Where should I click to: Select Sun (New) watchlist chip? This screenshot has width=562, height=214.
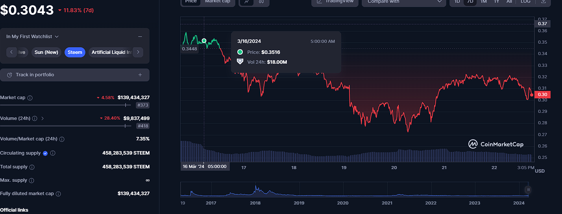click(46, 52)
